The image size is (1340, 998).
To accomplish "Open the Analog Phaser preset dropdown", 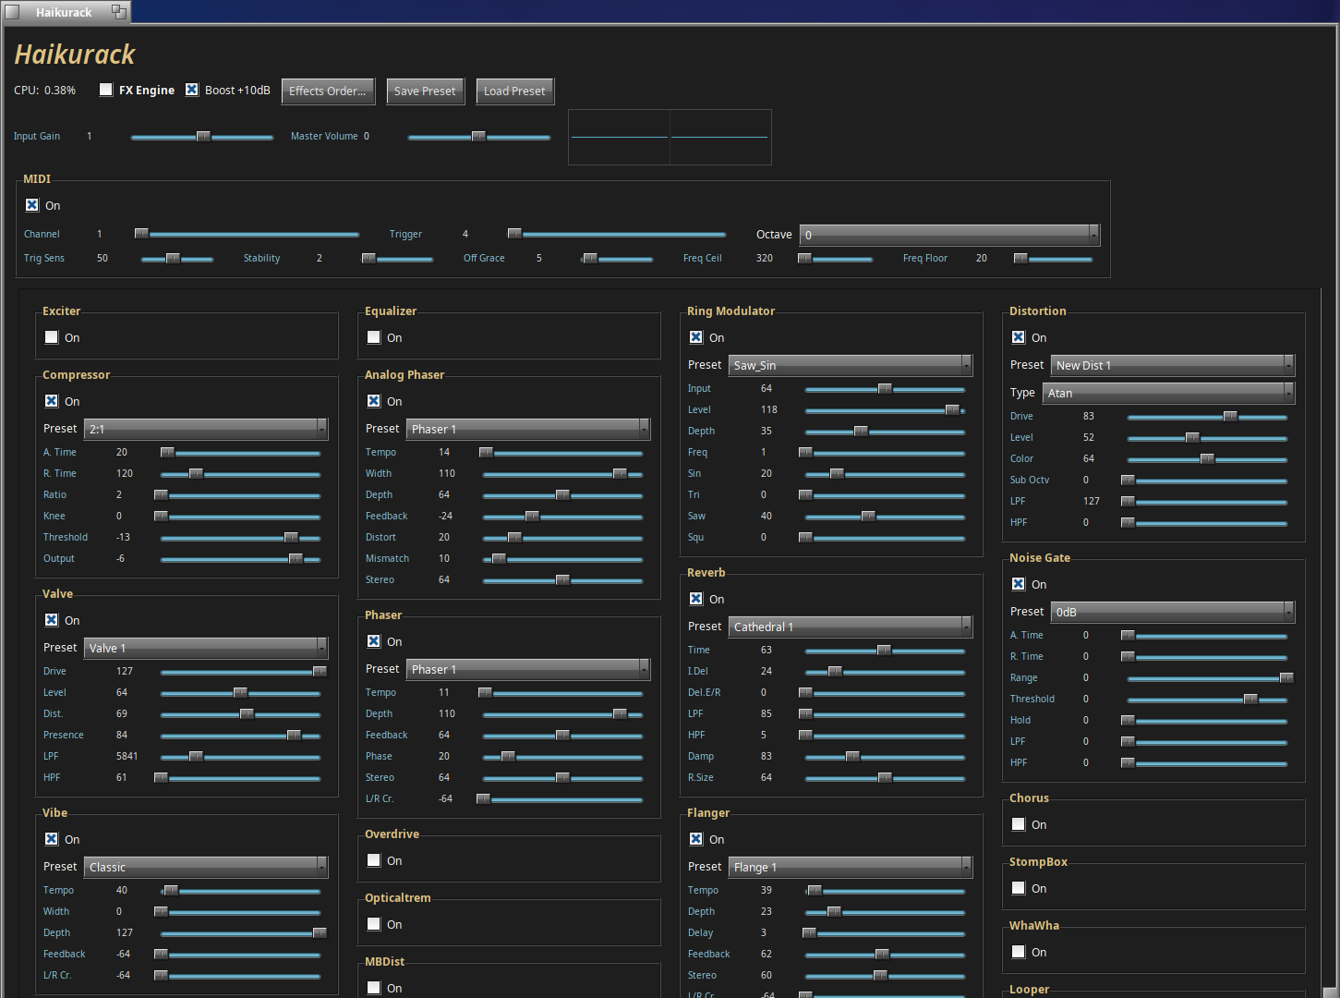I will [x=528, y=429].
